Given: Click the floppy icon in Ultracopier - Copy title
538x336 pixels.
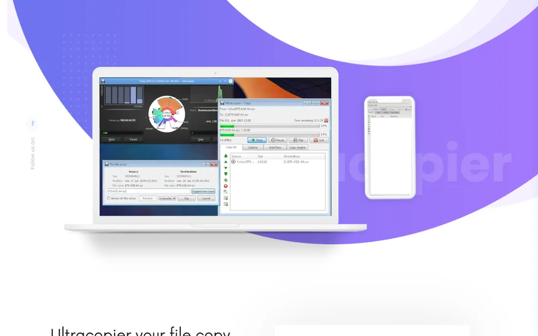Looking at the screenshot, I should [x=223, y=103].
